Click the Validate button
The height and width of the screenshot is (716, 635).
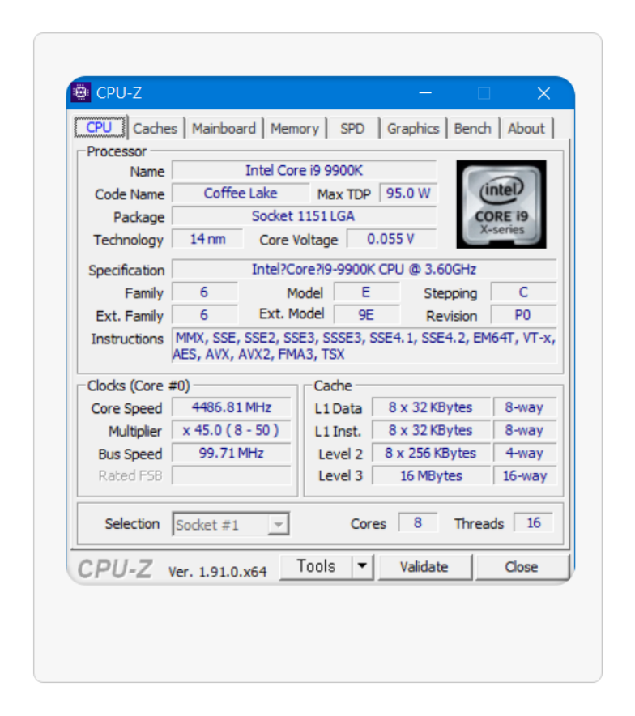click(424, 567)
